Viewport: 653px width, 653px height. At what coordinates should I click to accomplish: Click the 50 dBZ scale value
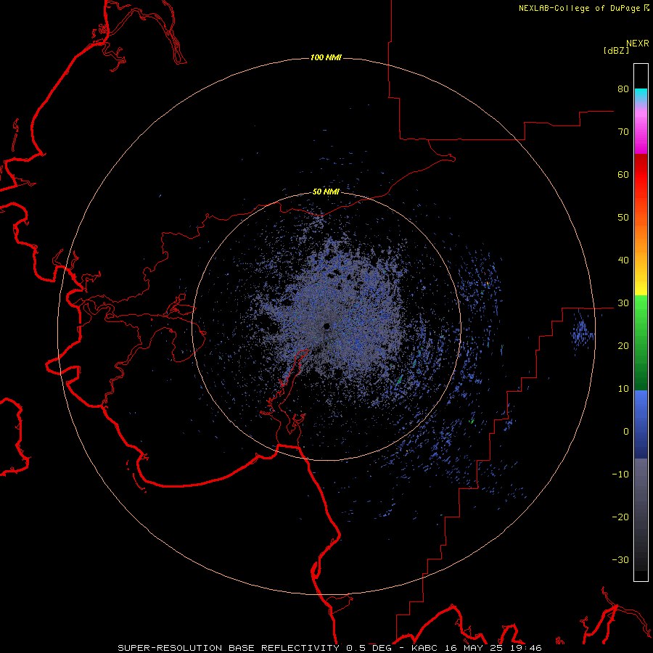623,218
